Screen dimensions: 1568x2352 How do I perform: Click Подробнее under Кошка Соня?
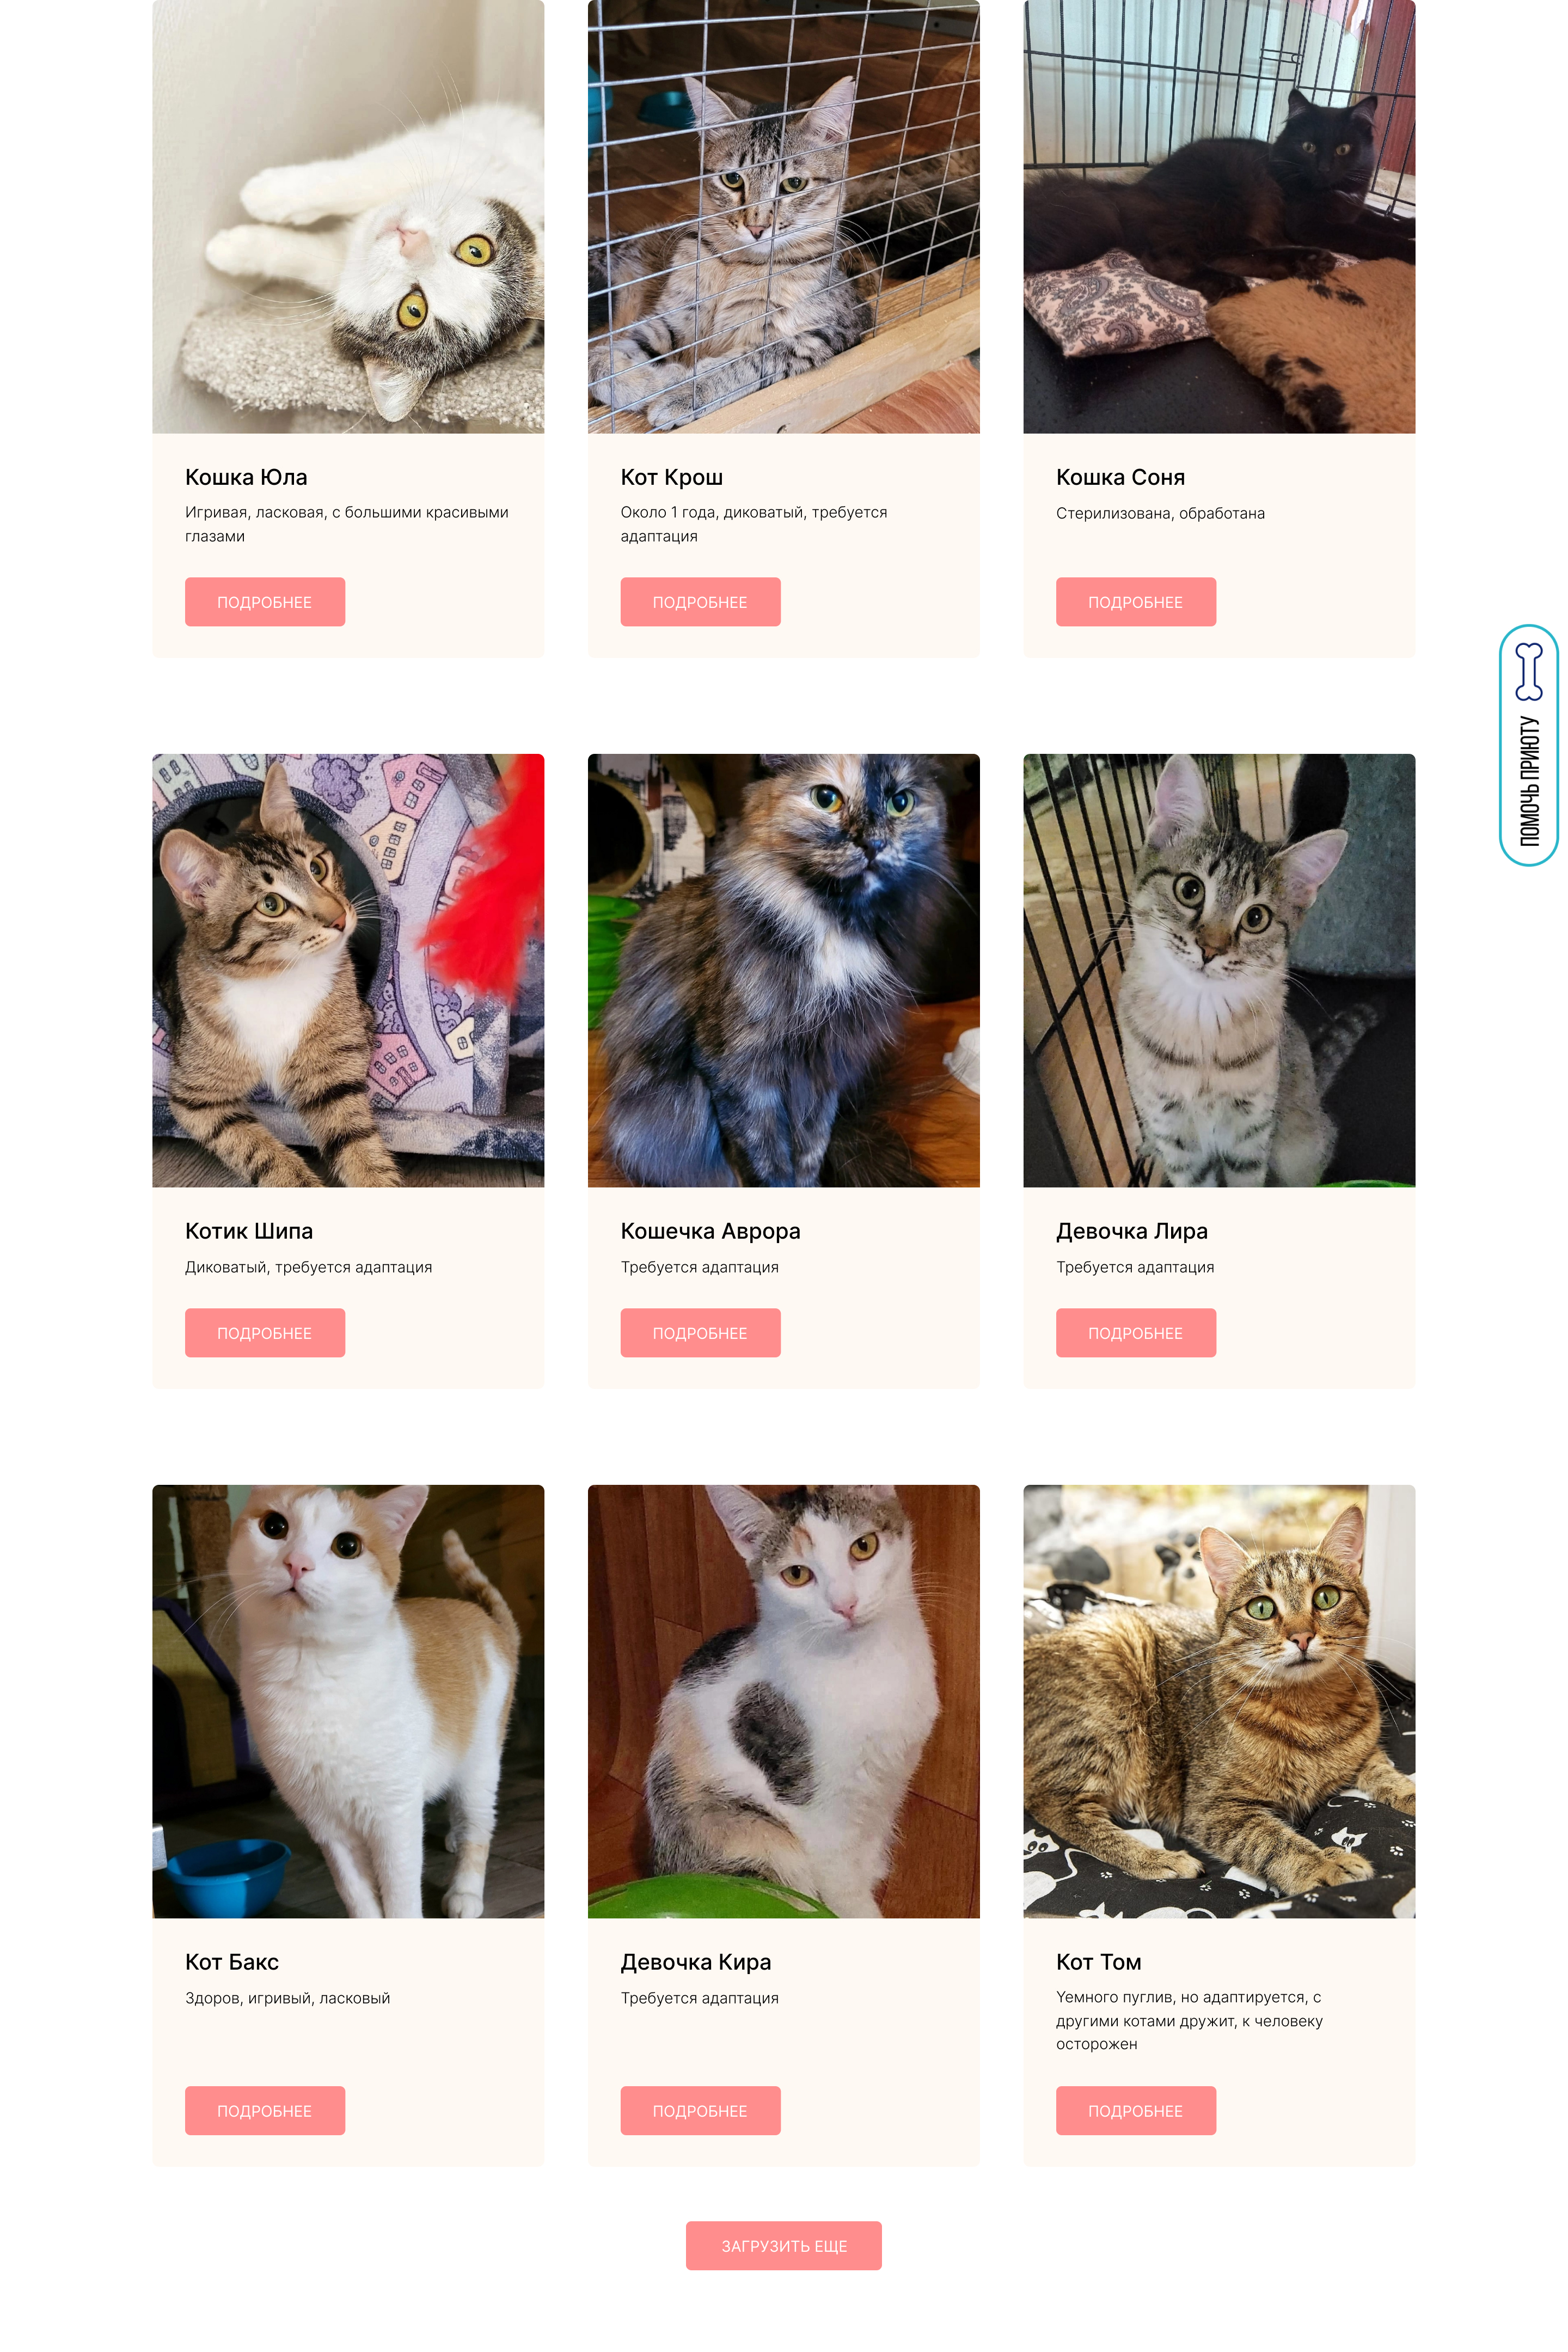click(1136, 601)
